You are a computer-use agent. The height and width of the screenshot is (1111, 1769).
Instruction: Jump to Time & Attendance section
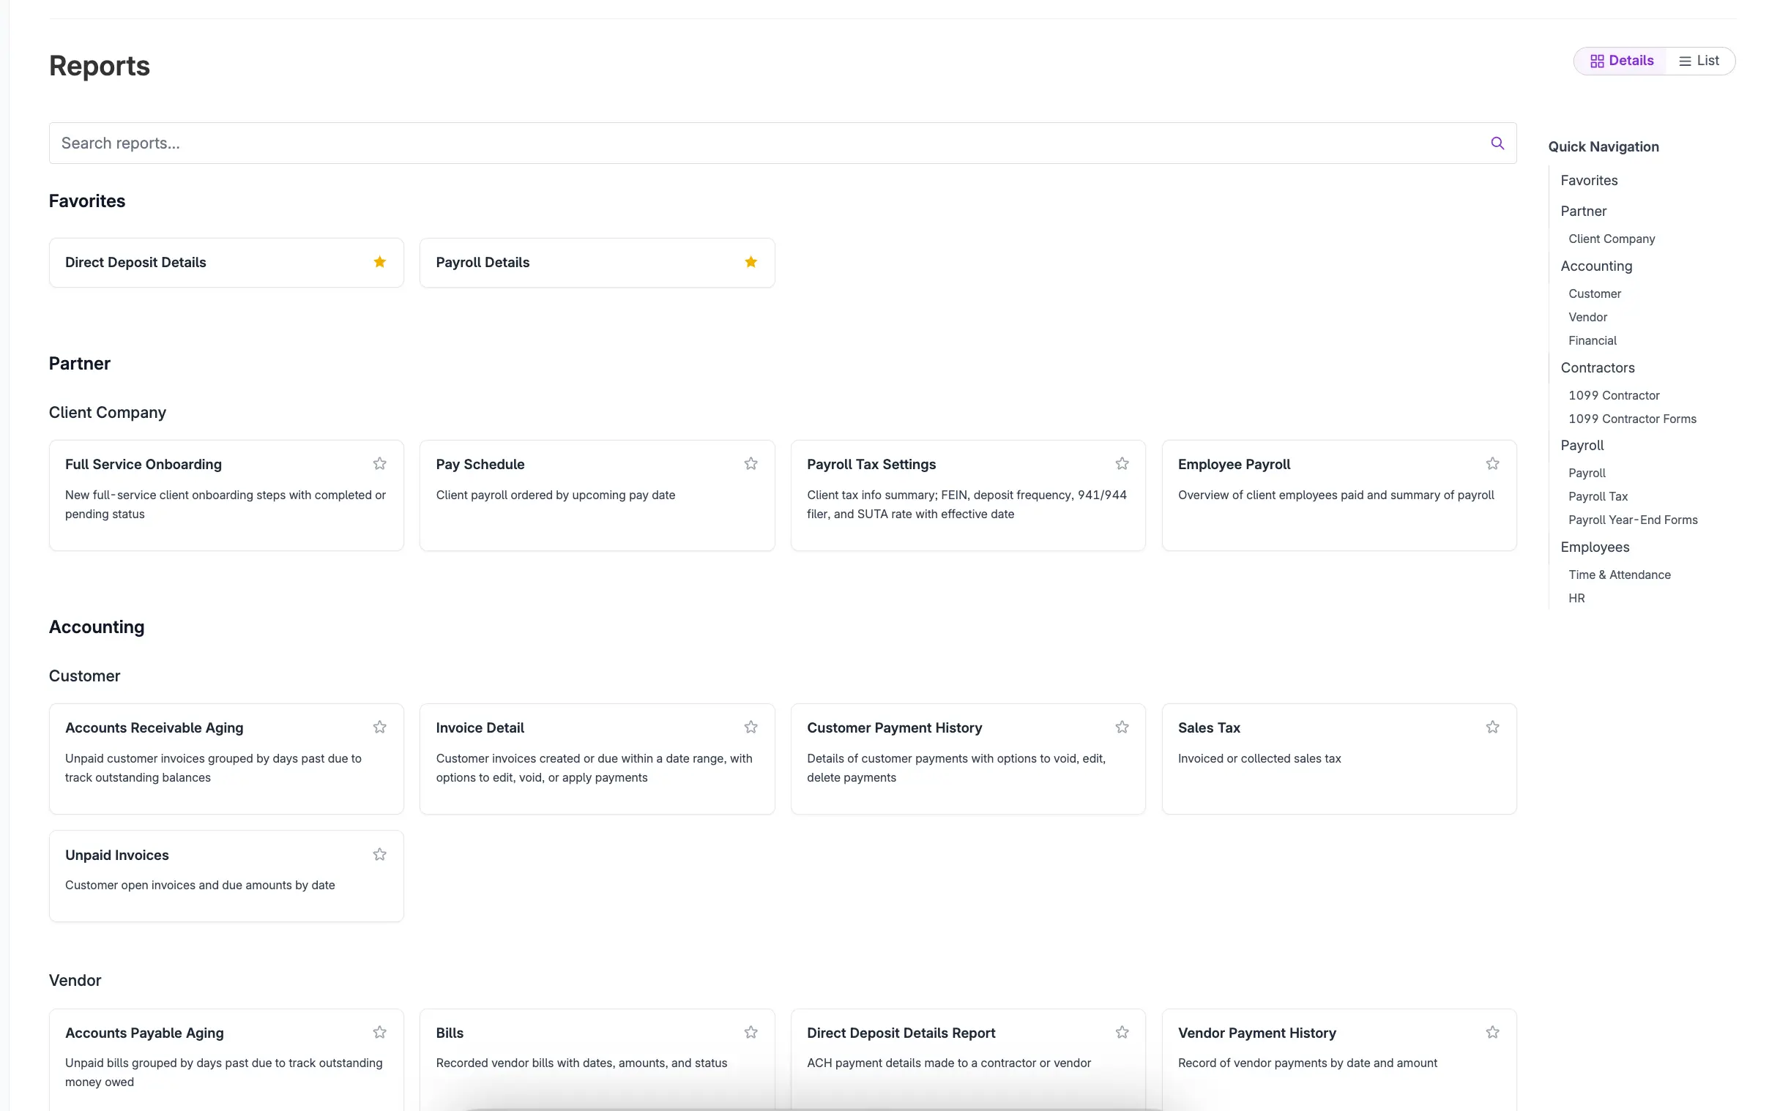(x=1619, y=575)
